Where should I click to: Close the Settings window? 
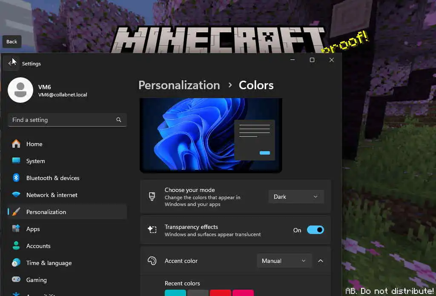(x=331, y=60)
